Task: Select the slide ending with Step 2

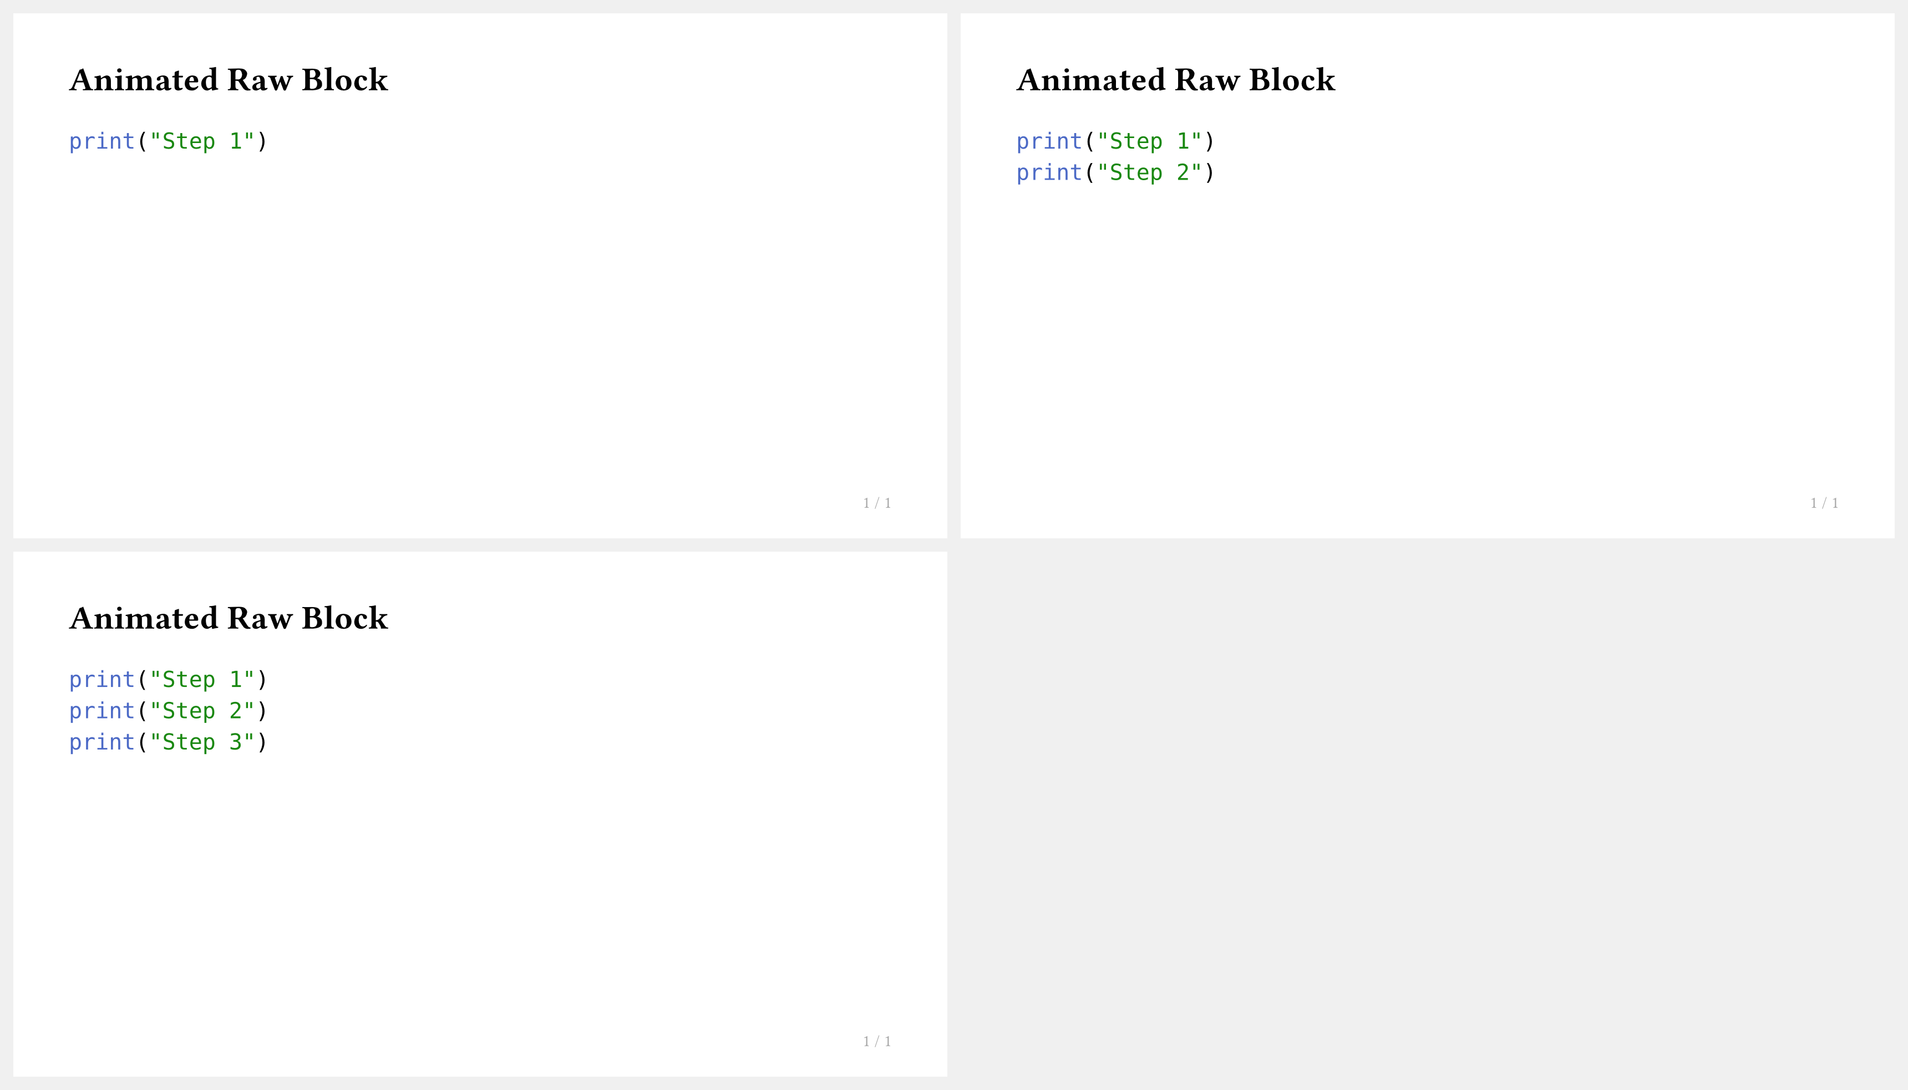Action: [x=1427, y=337]
